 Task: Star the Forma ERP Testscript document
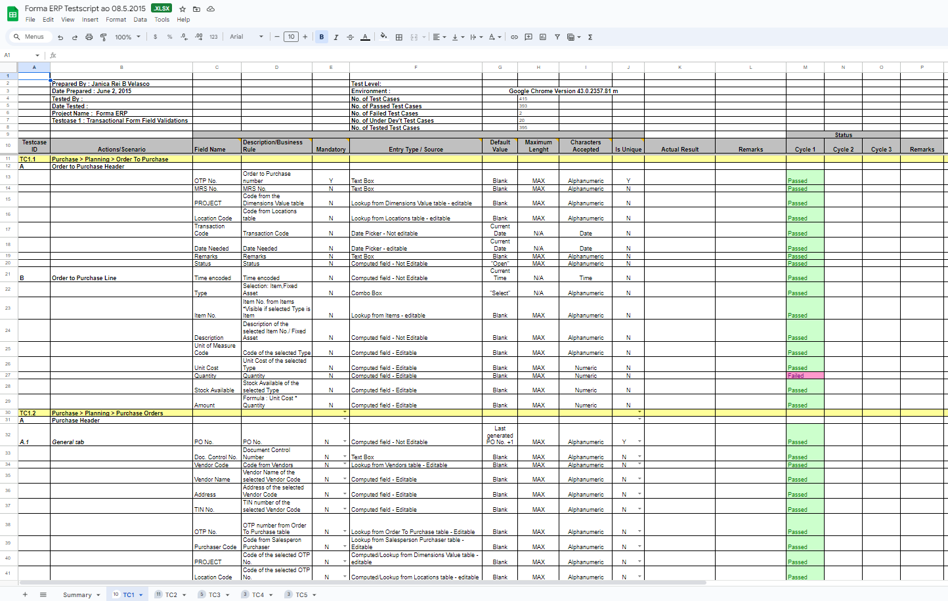183,9
